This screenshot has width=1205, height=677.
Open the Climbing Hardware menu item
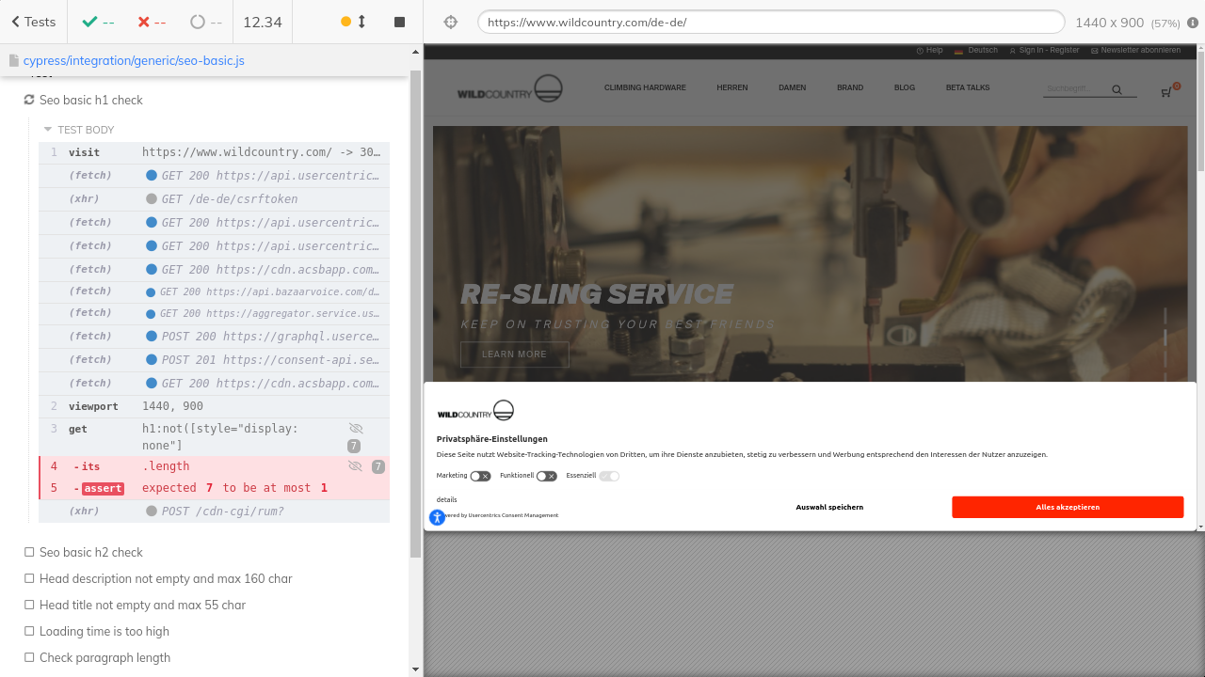click(645, 87)
